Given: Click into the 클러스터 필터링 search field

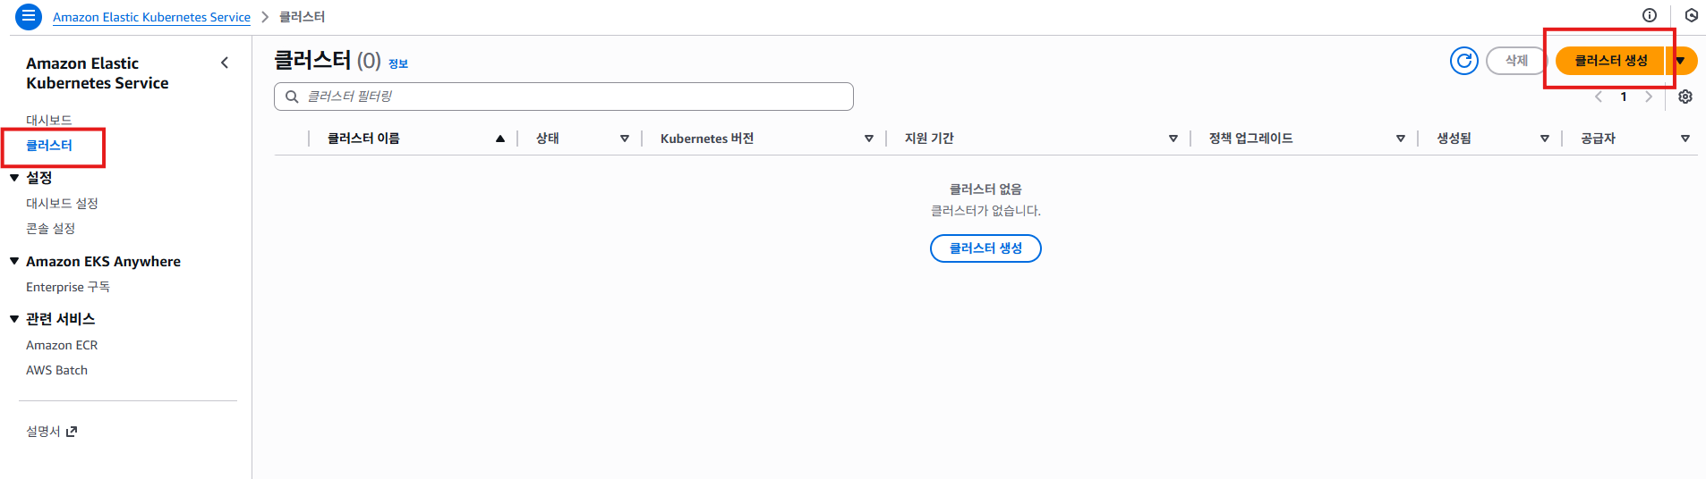Looking at the screenshot, I should [x=573, y=97].
